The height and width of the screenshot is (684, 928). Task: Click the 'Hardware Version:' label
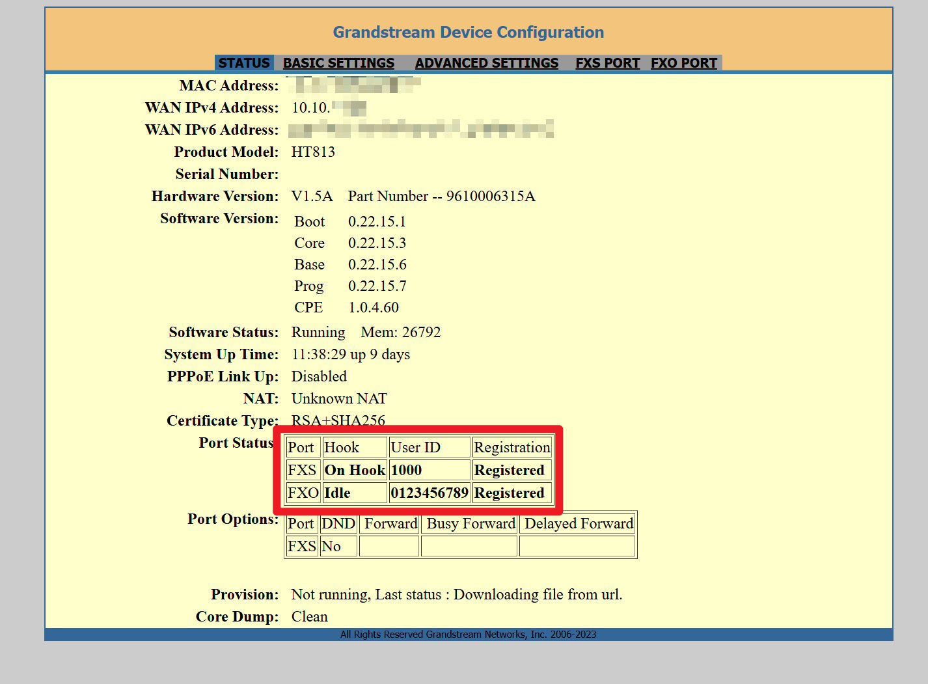tap(215, 197)
